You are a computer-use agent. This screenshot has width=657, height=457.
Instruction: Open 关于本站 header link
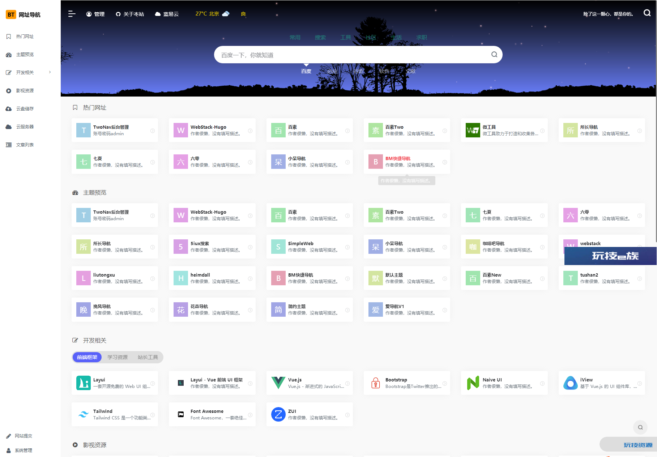(130, 14)
